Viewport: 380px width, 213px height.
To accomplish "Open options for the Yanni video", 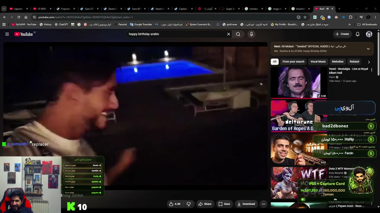I will pos(371,70).
